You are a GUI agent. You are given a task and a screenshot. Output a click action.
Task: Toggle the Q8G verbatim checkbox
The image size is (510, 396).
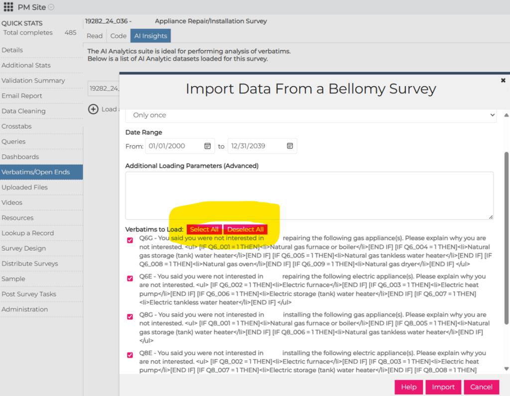point(130,317)
